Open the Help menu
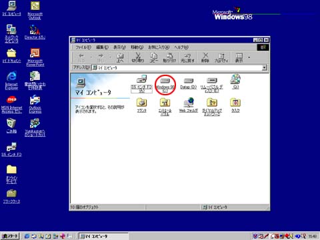The height and width of the screenshot is (240, 320). (181, 47)
